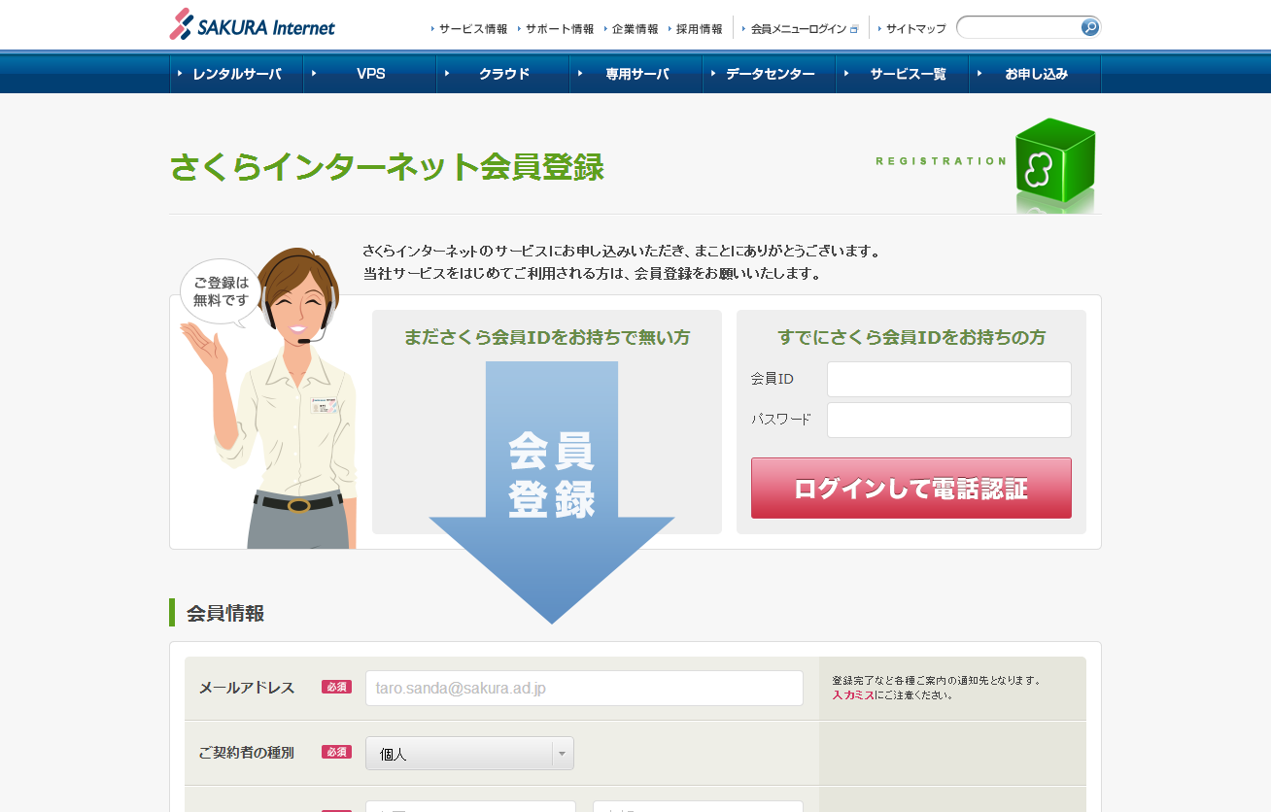Click the さくらインターネット会員登録 title
This screenshot has width=1271, height=812.
tap(387, 167)
